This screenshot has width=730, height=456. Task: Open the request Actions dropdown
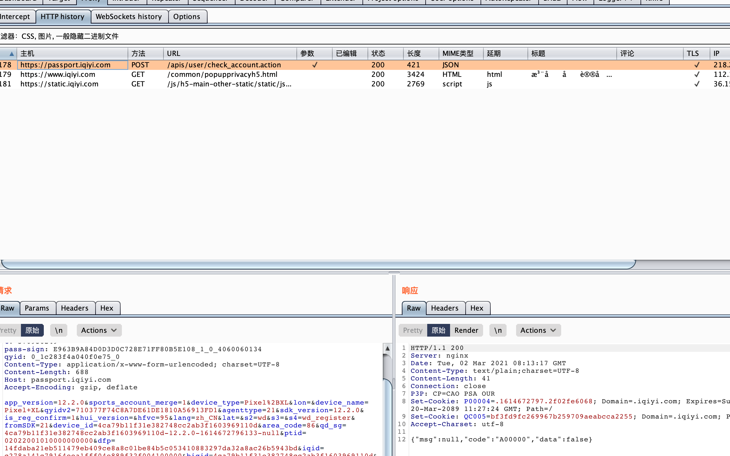[x=99, y=330]
